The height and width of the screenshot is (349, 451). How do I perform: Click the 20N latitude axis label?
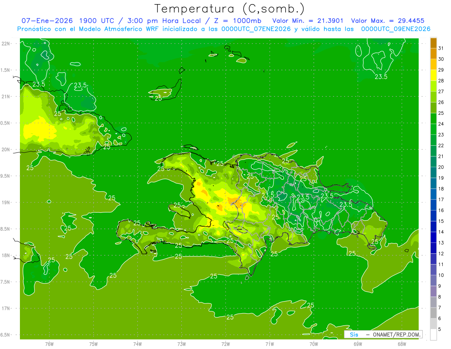6,149
